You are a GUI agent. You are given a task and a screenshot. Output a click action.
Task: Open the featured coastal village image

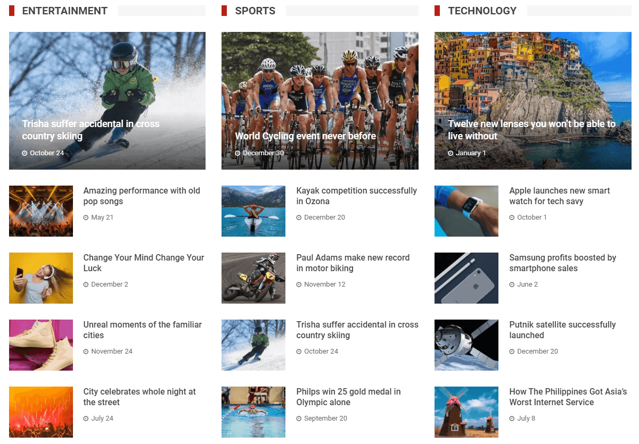pos(533,100)
